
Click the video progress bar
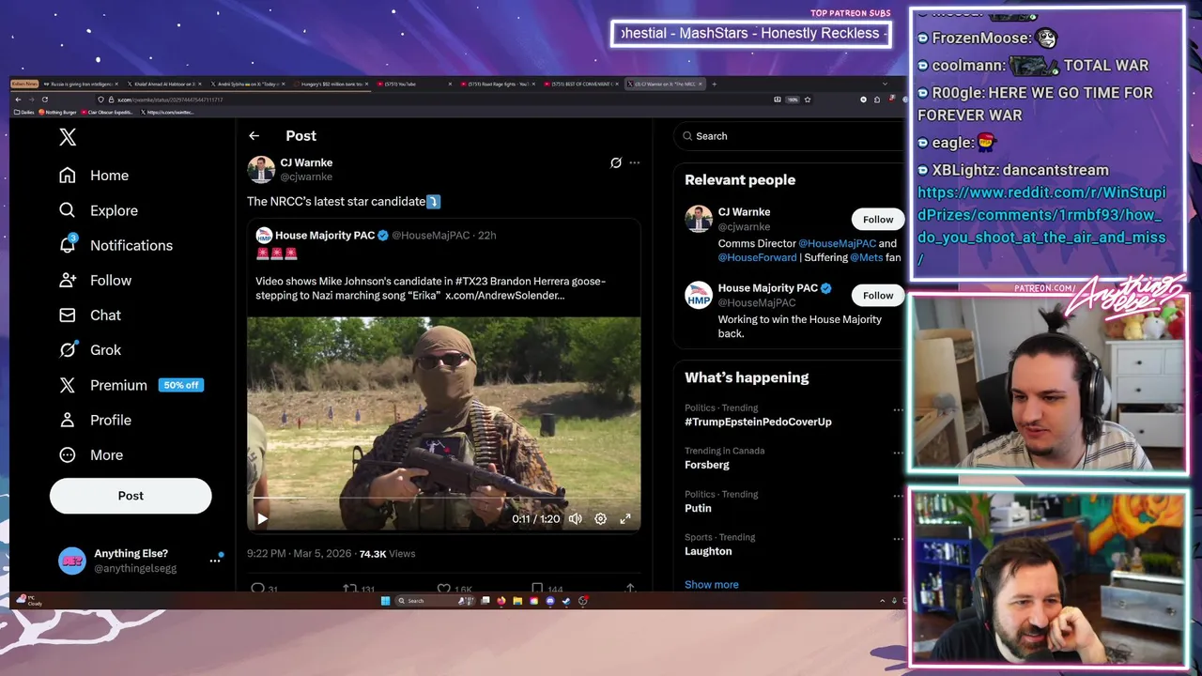444,499
